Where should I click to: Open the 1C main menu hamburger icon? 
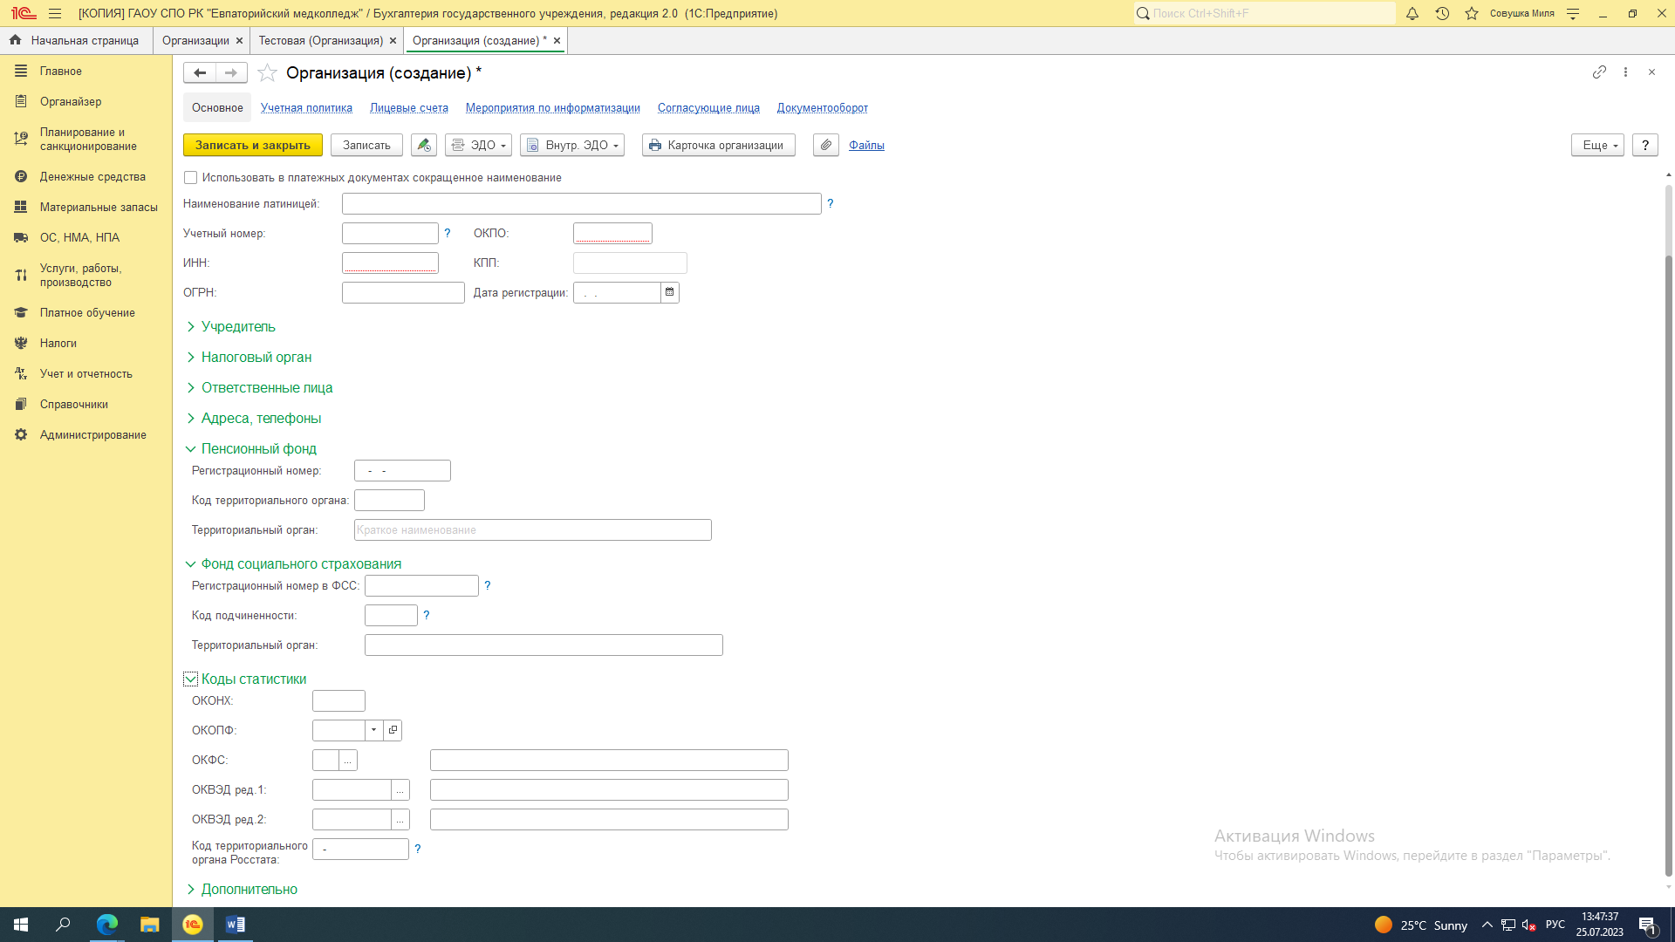click(55, 13)
